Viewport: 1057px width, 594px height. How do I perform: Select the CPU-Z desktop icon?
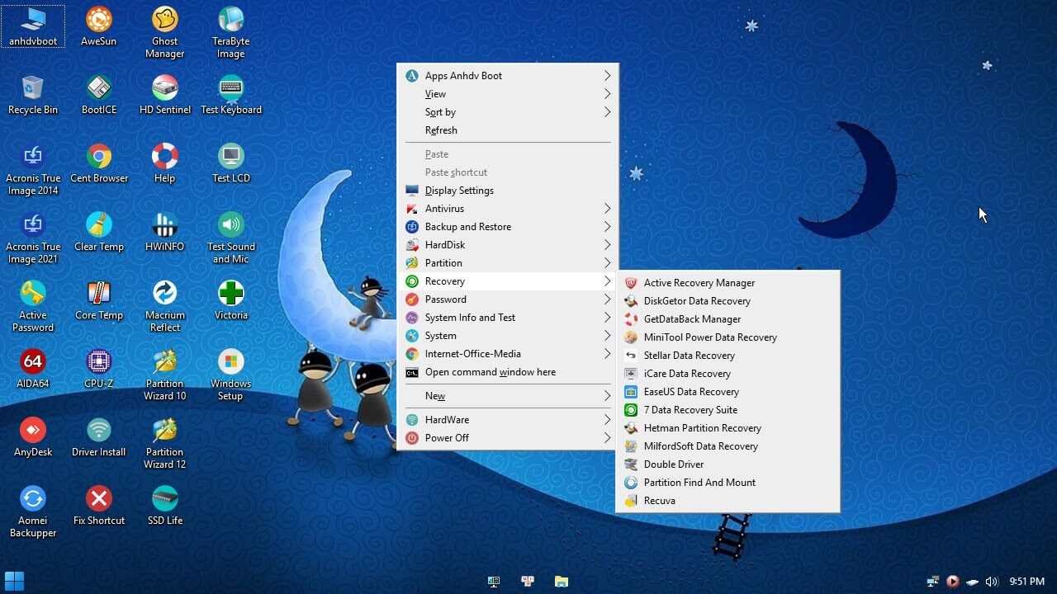[98, 369]
